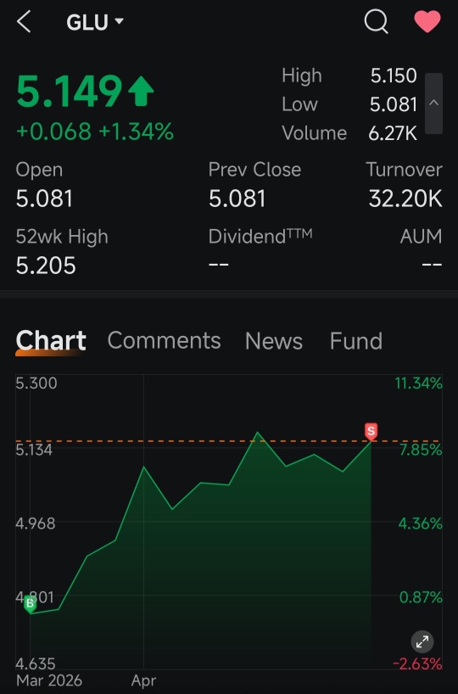Select the Chart tab
The image size is (458, 694).
(51, 341)
